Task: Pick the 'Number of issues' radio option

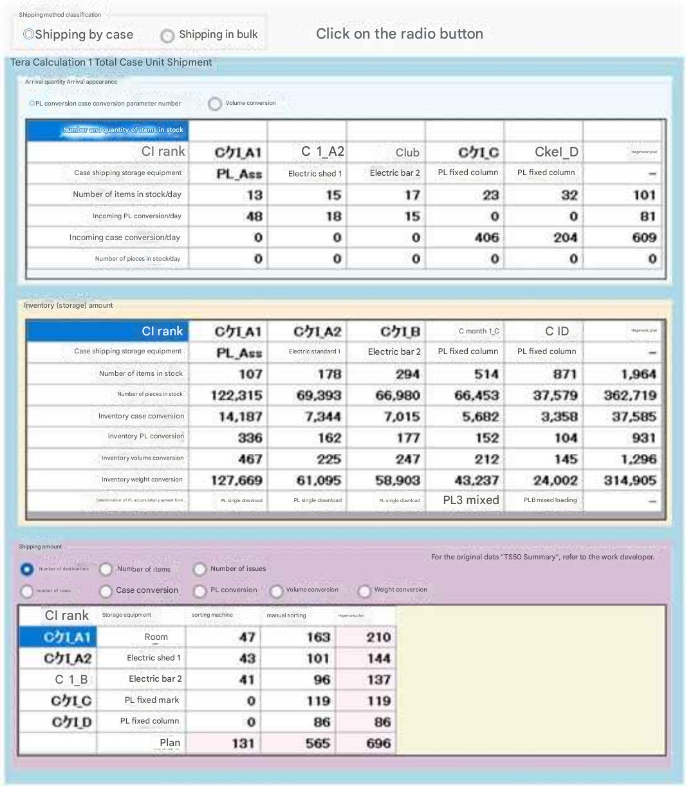Action: (x=199, y=570)
